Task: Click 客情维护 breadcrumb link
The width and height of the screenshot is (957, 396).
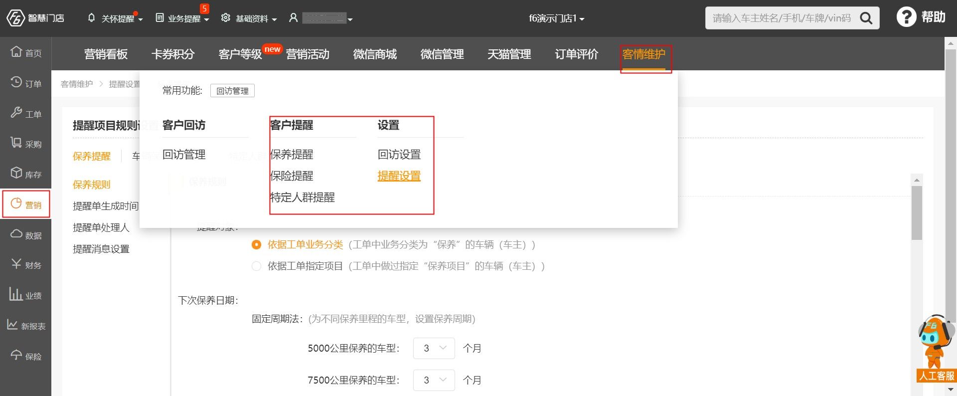Action: (77, 84)
